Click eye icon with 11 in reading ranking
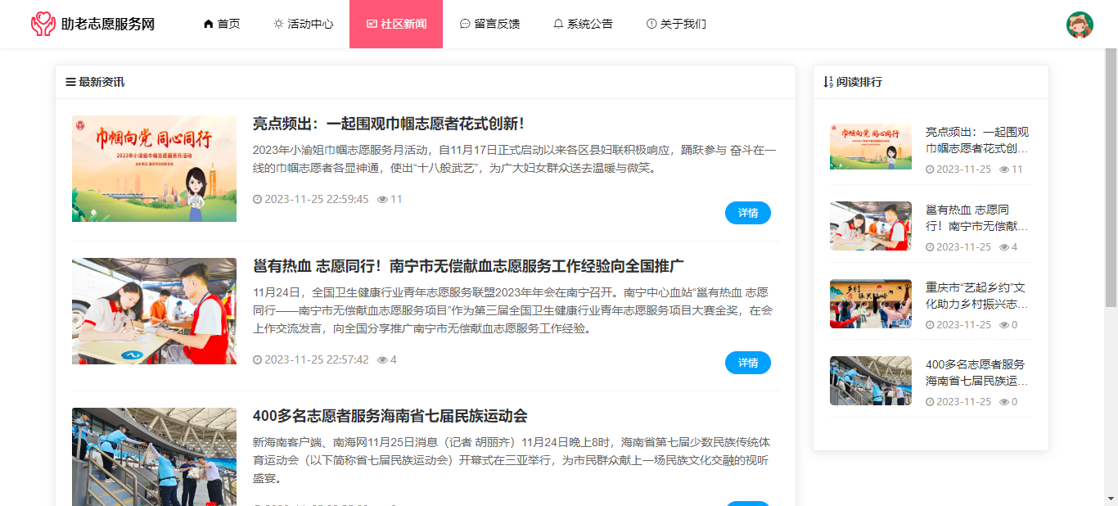Image resolution: width=1118 pixels, height=506 pixels. pos(1004,169)
